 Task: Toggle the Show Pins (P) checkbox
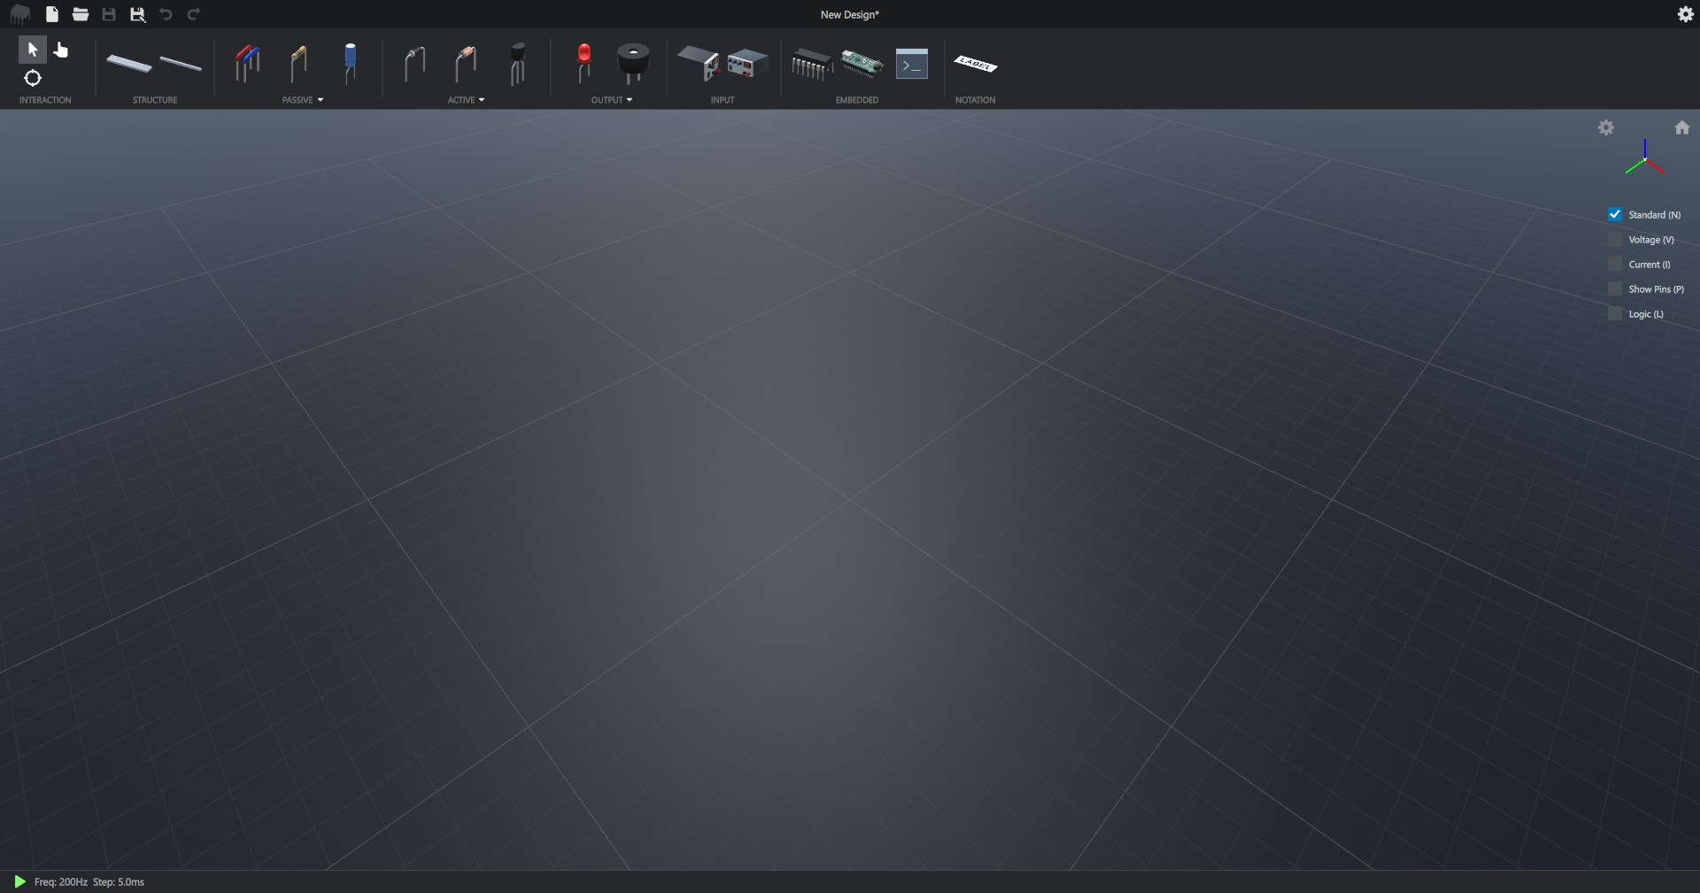point(1615,289)
